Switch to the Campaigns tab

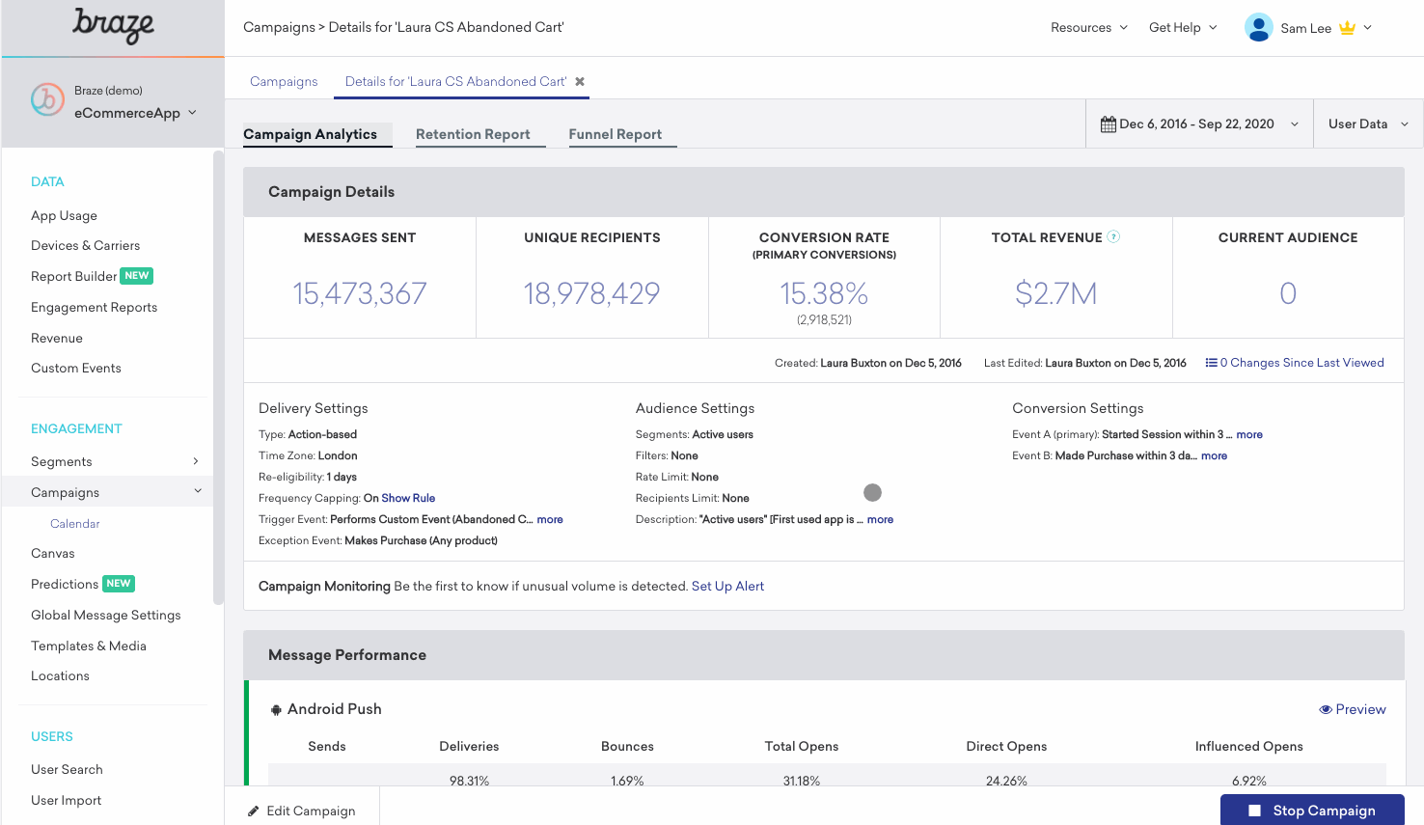[x=284, y=81]
